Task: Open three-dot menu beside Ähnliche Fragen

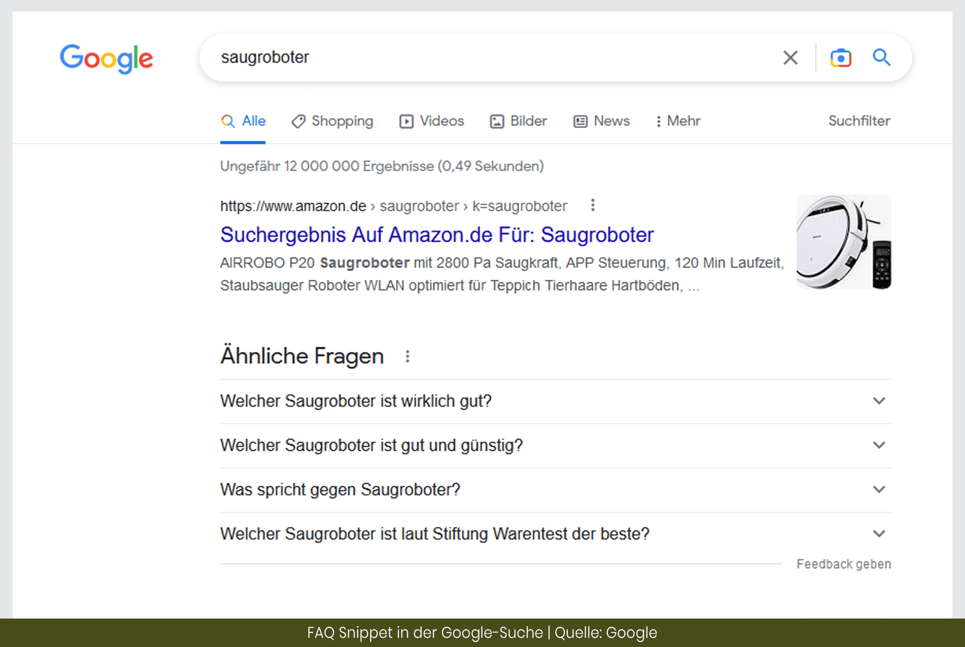Action: [408, 357]
